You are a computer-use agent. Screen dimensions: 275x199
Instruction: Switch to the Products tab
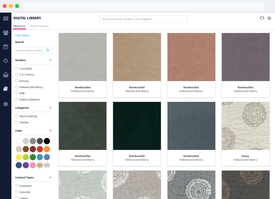point(19,26)
